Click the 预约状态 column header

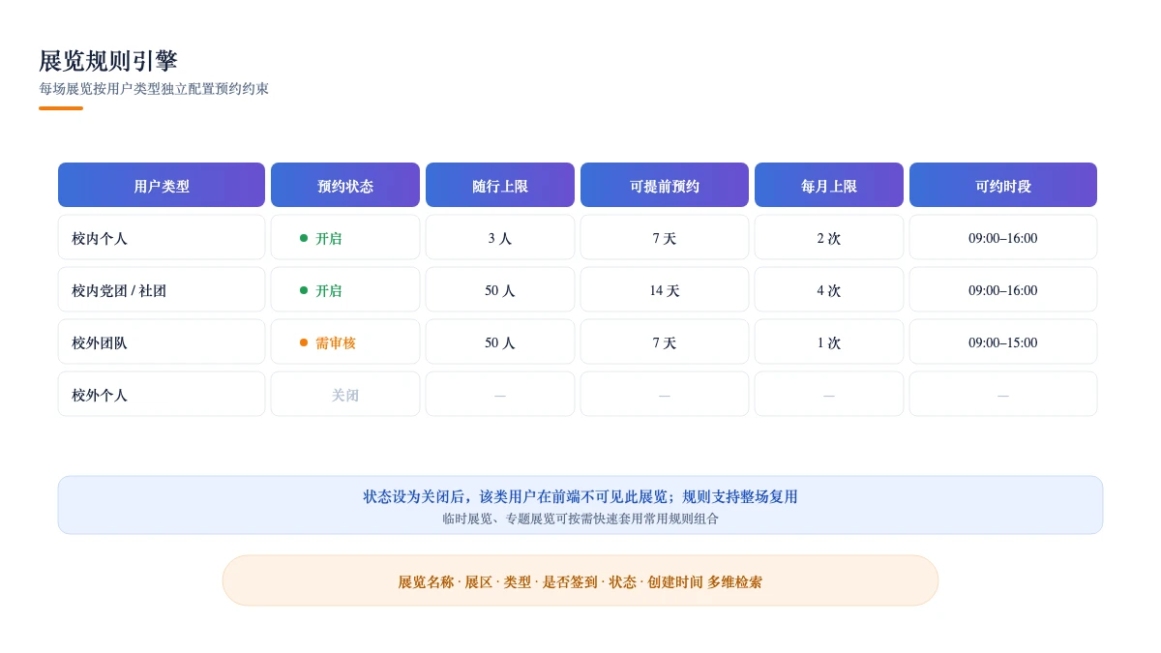pos(345,185)
